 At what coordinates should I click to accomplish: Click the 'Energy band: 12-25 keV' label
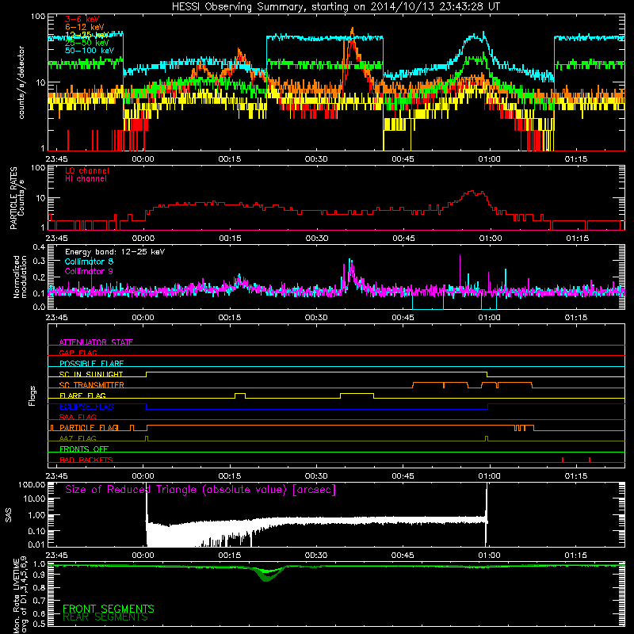coord(115,252)
